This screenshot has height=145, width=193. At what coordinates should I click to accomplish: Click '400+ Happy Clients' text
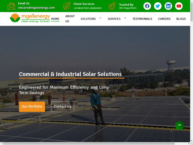pyautogui.click(x=128, y=8)
